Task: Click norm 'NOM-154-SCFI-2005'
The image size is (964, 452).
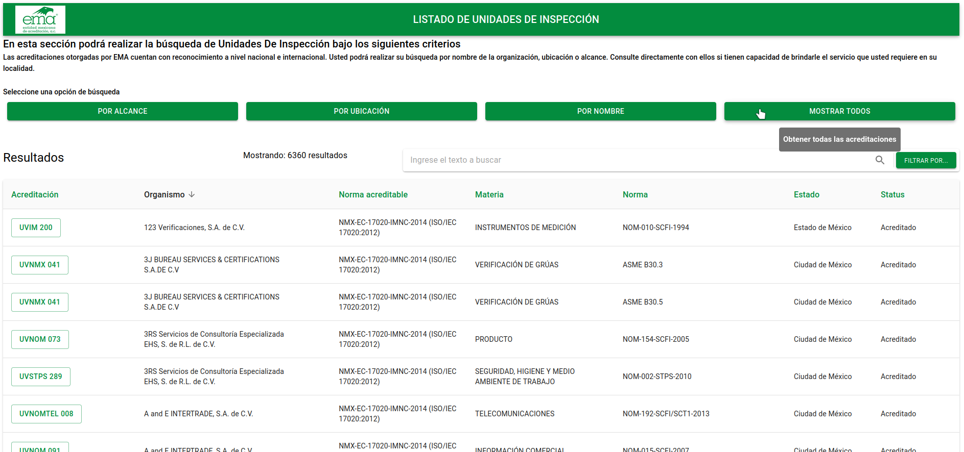Action: pos(655,339)
